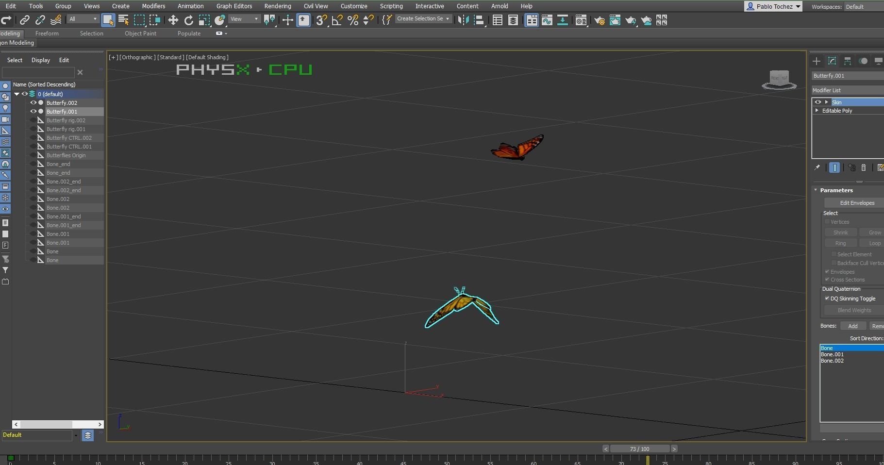
Task: Toggle the Ribbon toolbar button
Action: coord(532,20)
